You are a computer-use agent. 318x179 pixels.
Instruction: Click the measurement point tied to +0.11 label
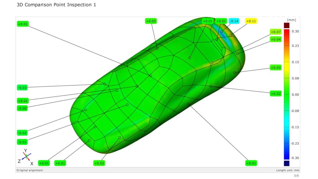(231, 35)
